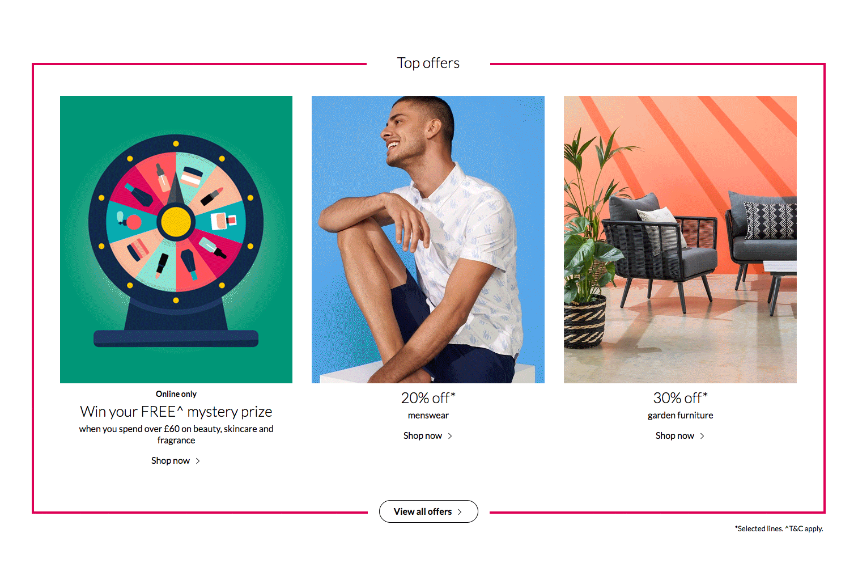Click the View all offers button
The image size is (858, 567).
428,511
